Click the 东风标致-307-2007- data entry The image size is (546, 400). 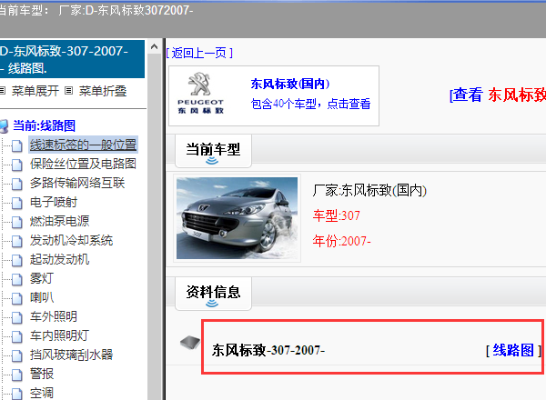tap(268, 350)
